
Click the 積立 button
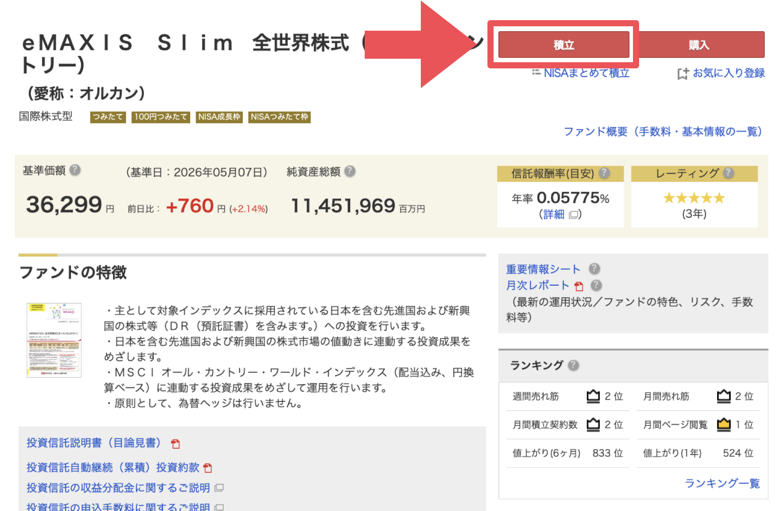564,45
